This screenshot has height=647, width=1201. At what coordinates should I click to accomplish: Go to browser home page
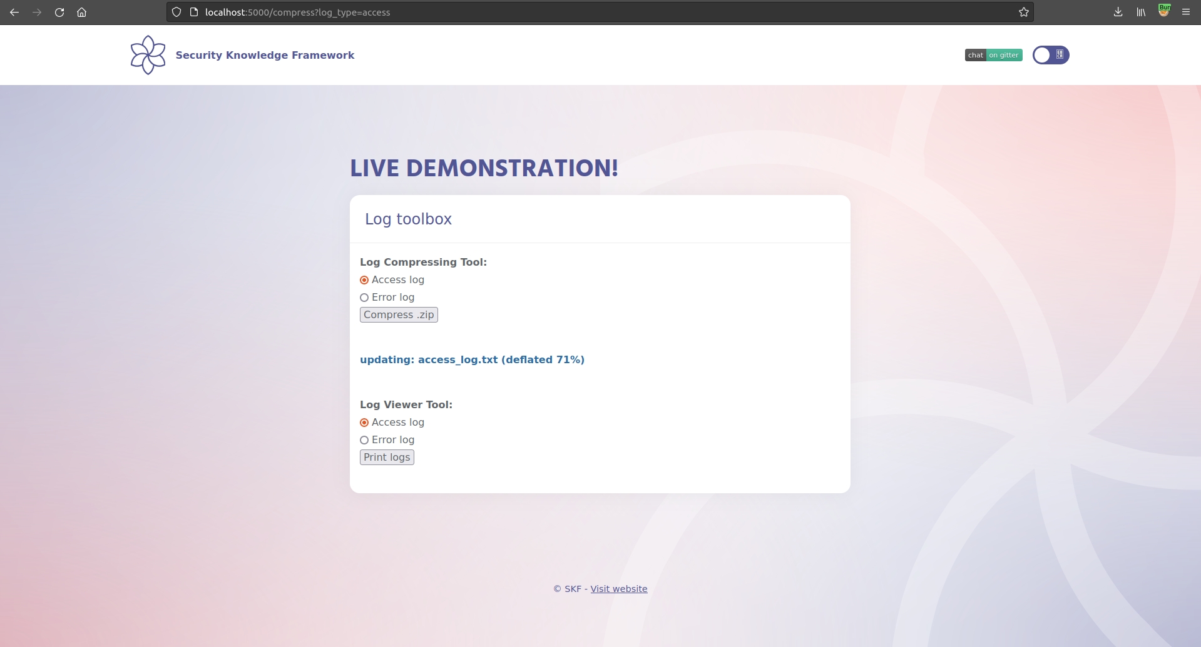pyautogui.click(x=81, y=13)
